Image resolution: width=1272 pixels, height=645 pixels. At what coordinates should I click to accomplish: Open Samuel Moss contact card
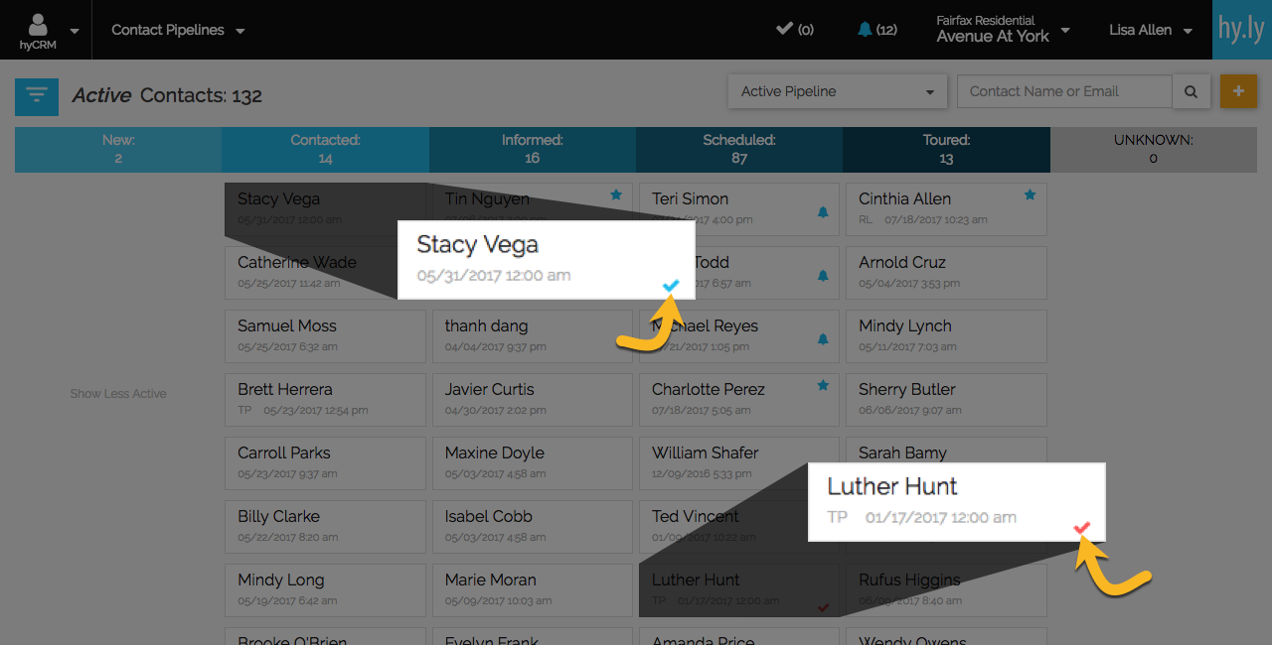point(325,335)
